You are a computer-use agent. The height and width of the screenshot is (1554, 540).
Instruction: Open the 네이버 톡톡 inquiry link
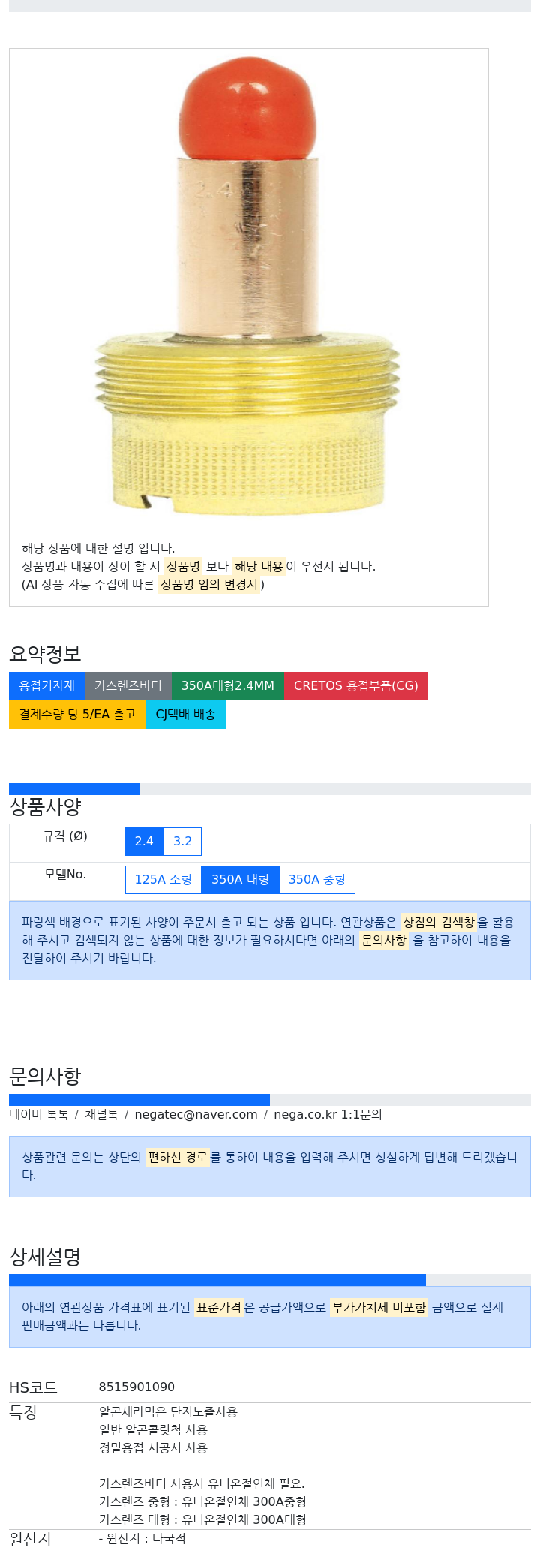coord(39,1115)
